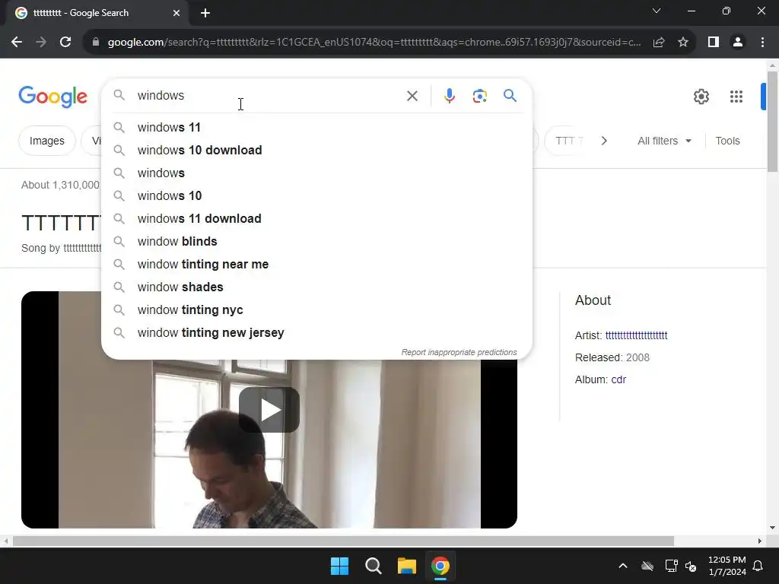Open the muted volume icon in the tray
779x584 pixels.
[691, 566]
